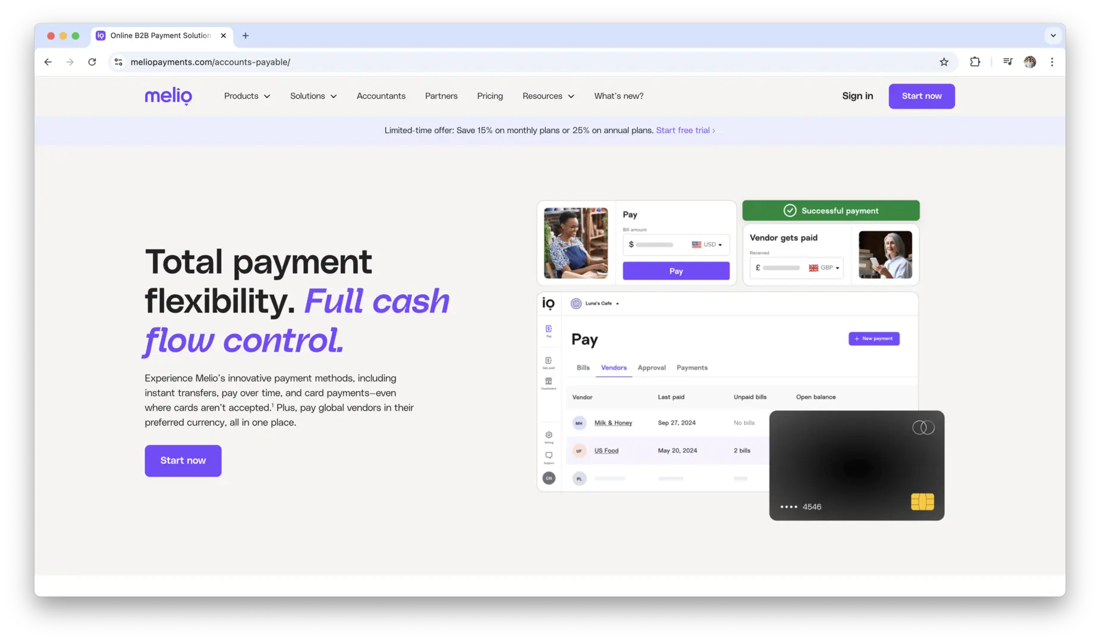Open Chrome profile avatar
The image size is (1100, 642).
click(1030, 62)
